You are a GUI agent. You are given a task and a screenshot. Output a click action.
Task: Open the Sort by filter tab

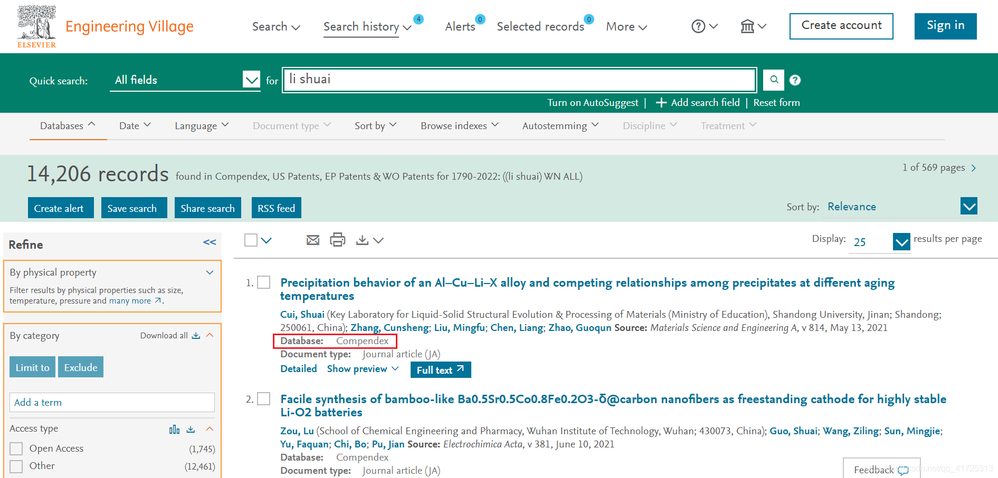point(375,126)
